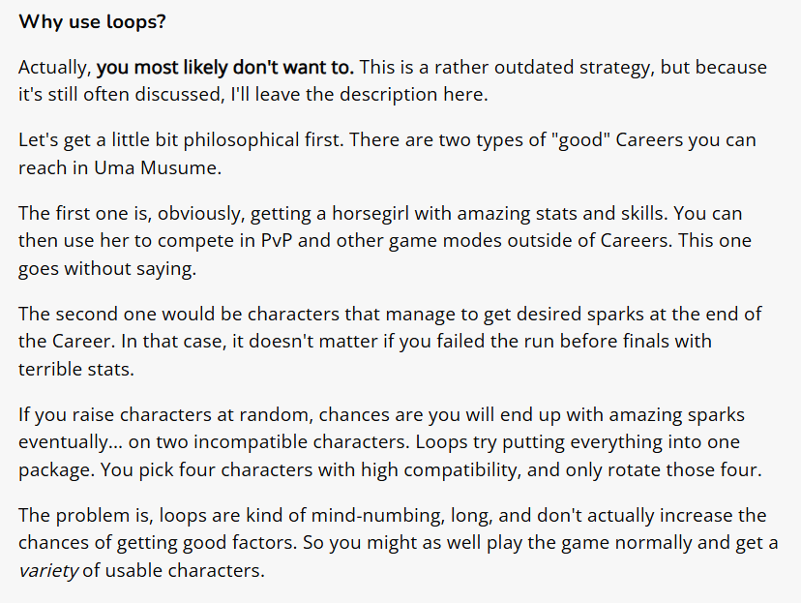Click paragraph starting 'If you raise characters'

click(390, 442)
